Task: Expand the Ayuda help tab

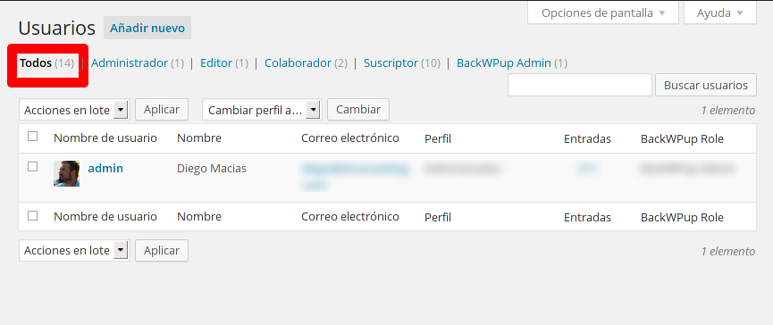Action: point(719,12)
